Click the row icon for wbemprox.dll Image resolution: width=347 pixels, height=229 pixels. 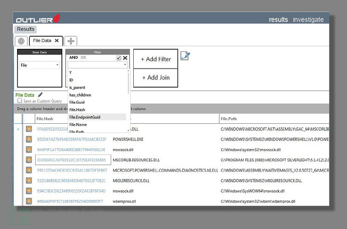click(29, 201)
